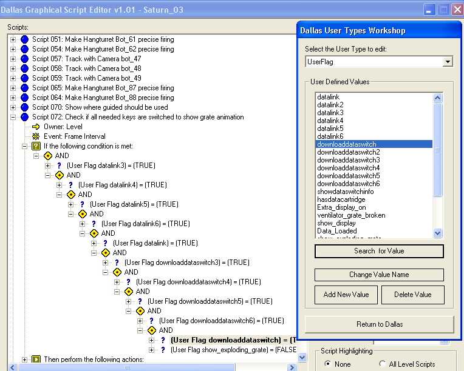The height and width of the screenshot is (371, 464).
Task: Click values list scroll down arrow
Action: pos(437,233)
